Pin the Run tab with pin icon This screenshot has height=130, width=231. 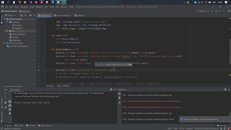pos(5,108)
